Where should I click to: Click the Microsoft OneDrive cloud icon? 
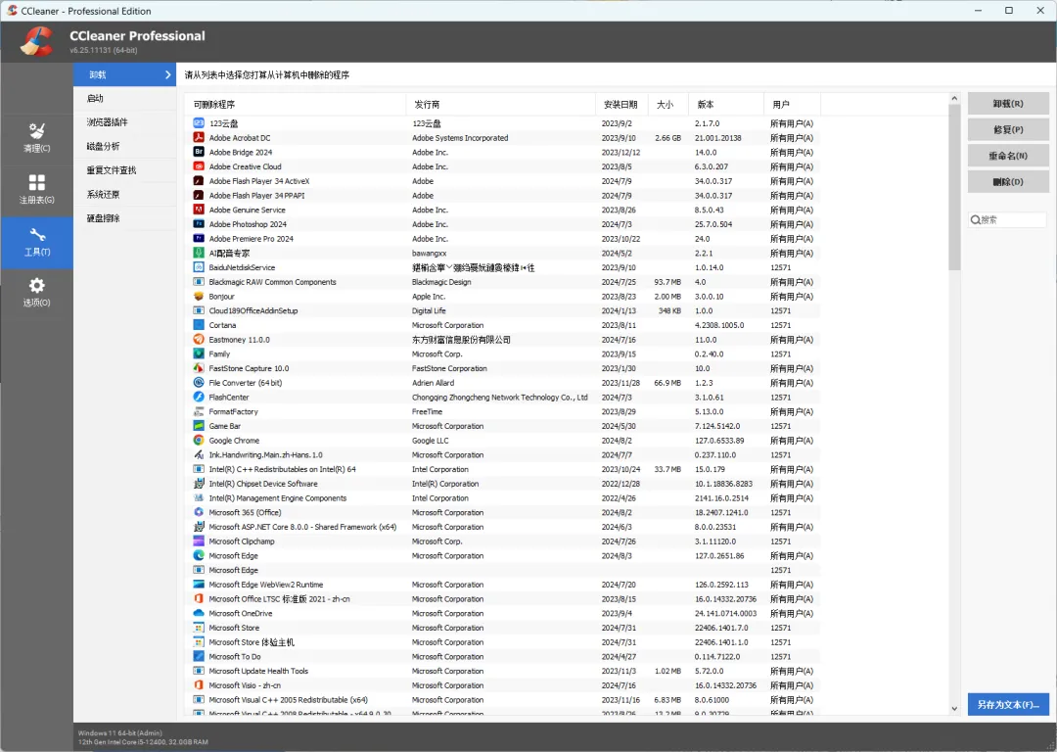[198, 613]
